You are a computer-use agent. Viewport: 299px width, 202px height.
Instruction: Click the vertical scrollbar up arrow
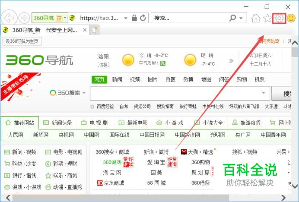click(x=295, y=43)
